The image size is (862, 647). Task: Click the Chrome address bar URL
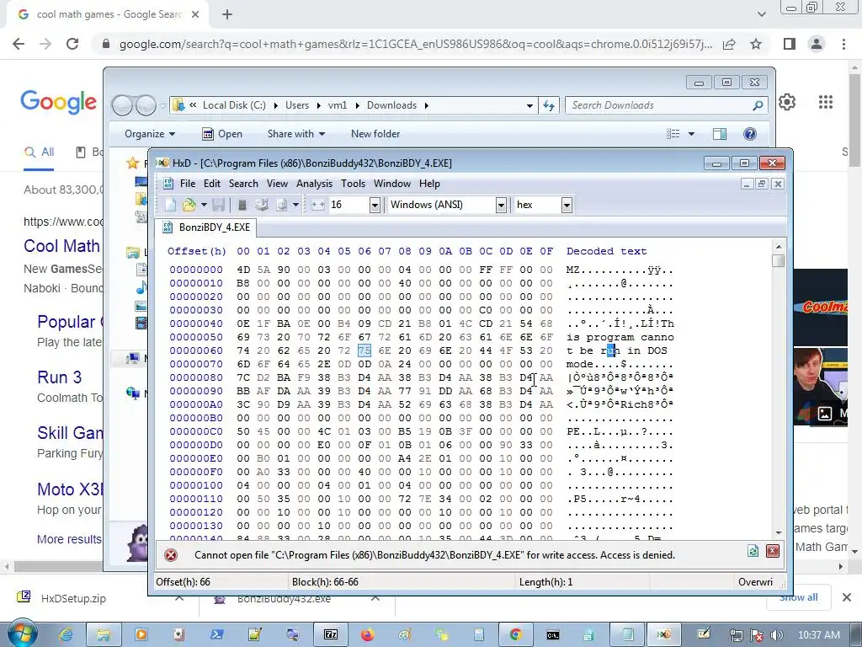click(416, 44)
